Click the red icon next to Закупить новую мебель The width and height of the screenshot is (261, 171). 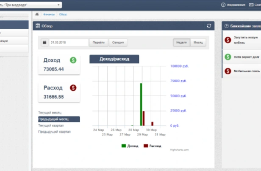tap(228, 39)
